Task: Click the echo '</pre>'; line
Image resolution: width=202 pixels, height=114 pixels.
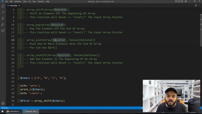Action: tap(31, 93)
